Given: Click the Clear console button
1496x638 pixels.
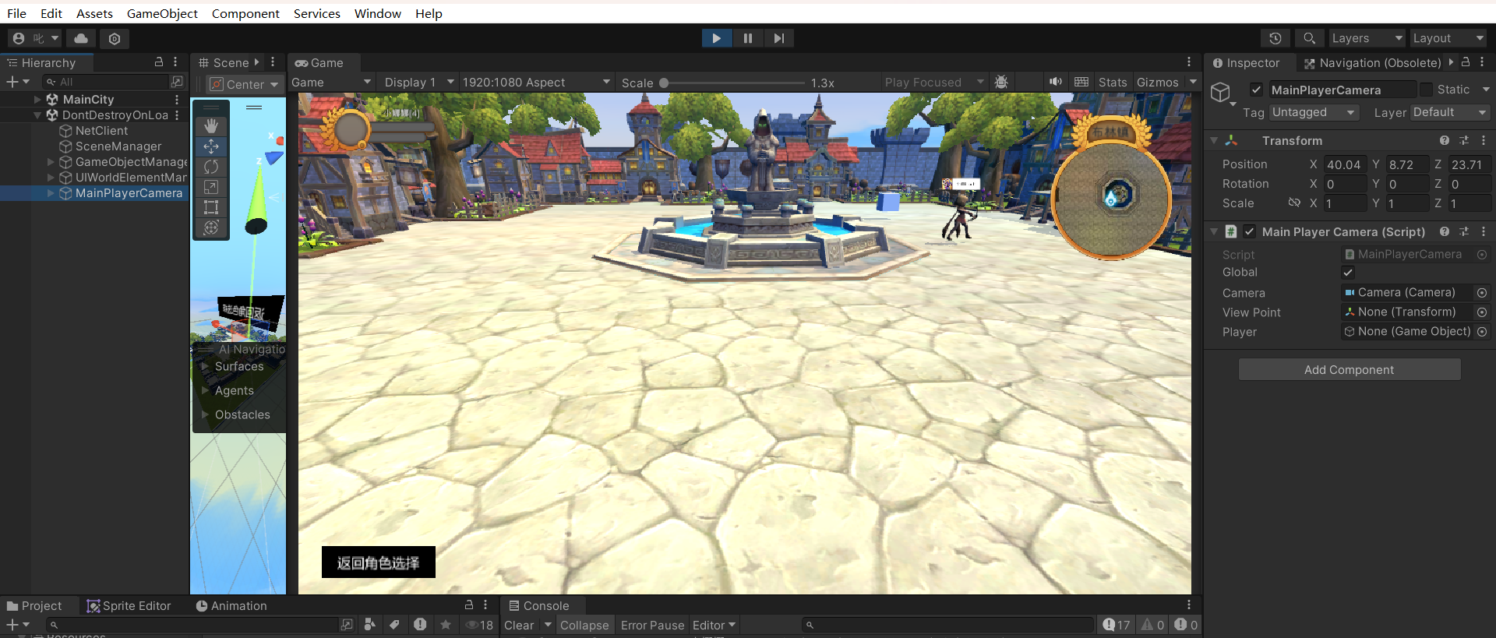Looking at the screenshot, I should (x=519, y=625).
